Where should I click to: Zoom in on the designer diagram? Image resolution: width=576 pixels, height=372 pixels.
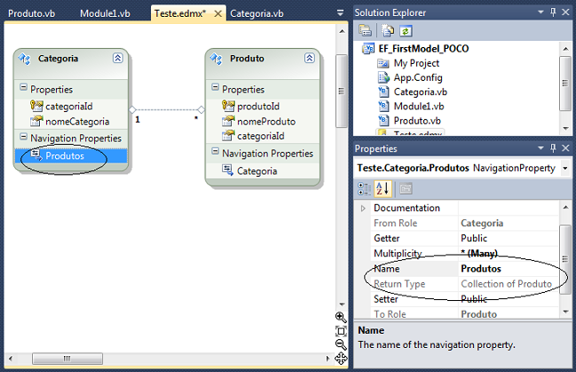(341, 317)
